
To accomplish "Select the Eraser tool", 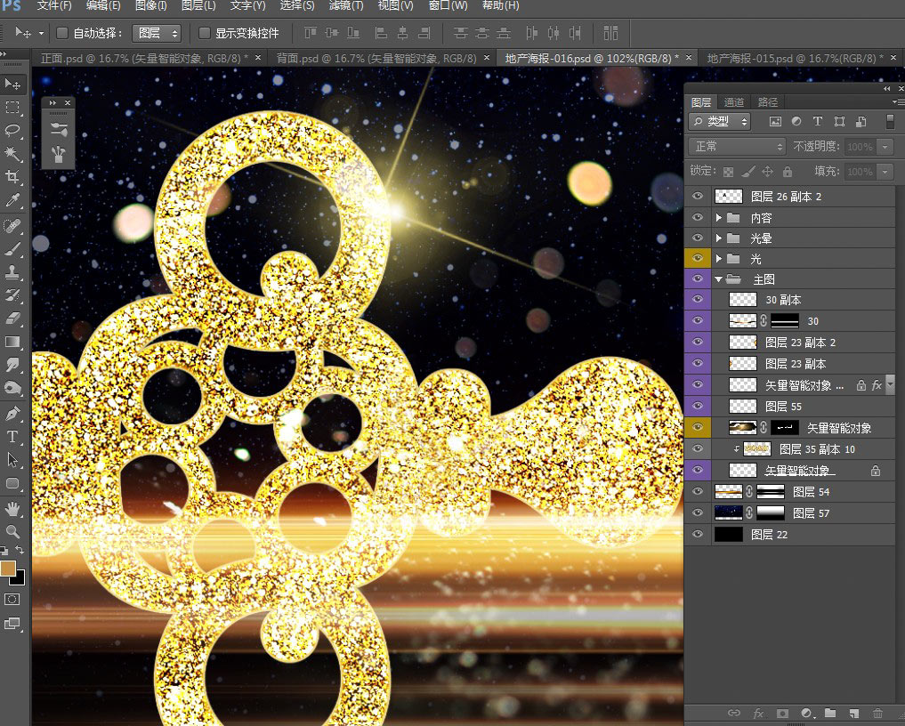I will tap(12, 318).
